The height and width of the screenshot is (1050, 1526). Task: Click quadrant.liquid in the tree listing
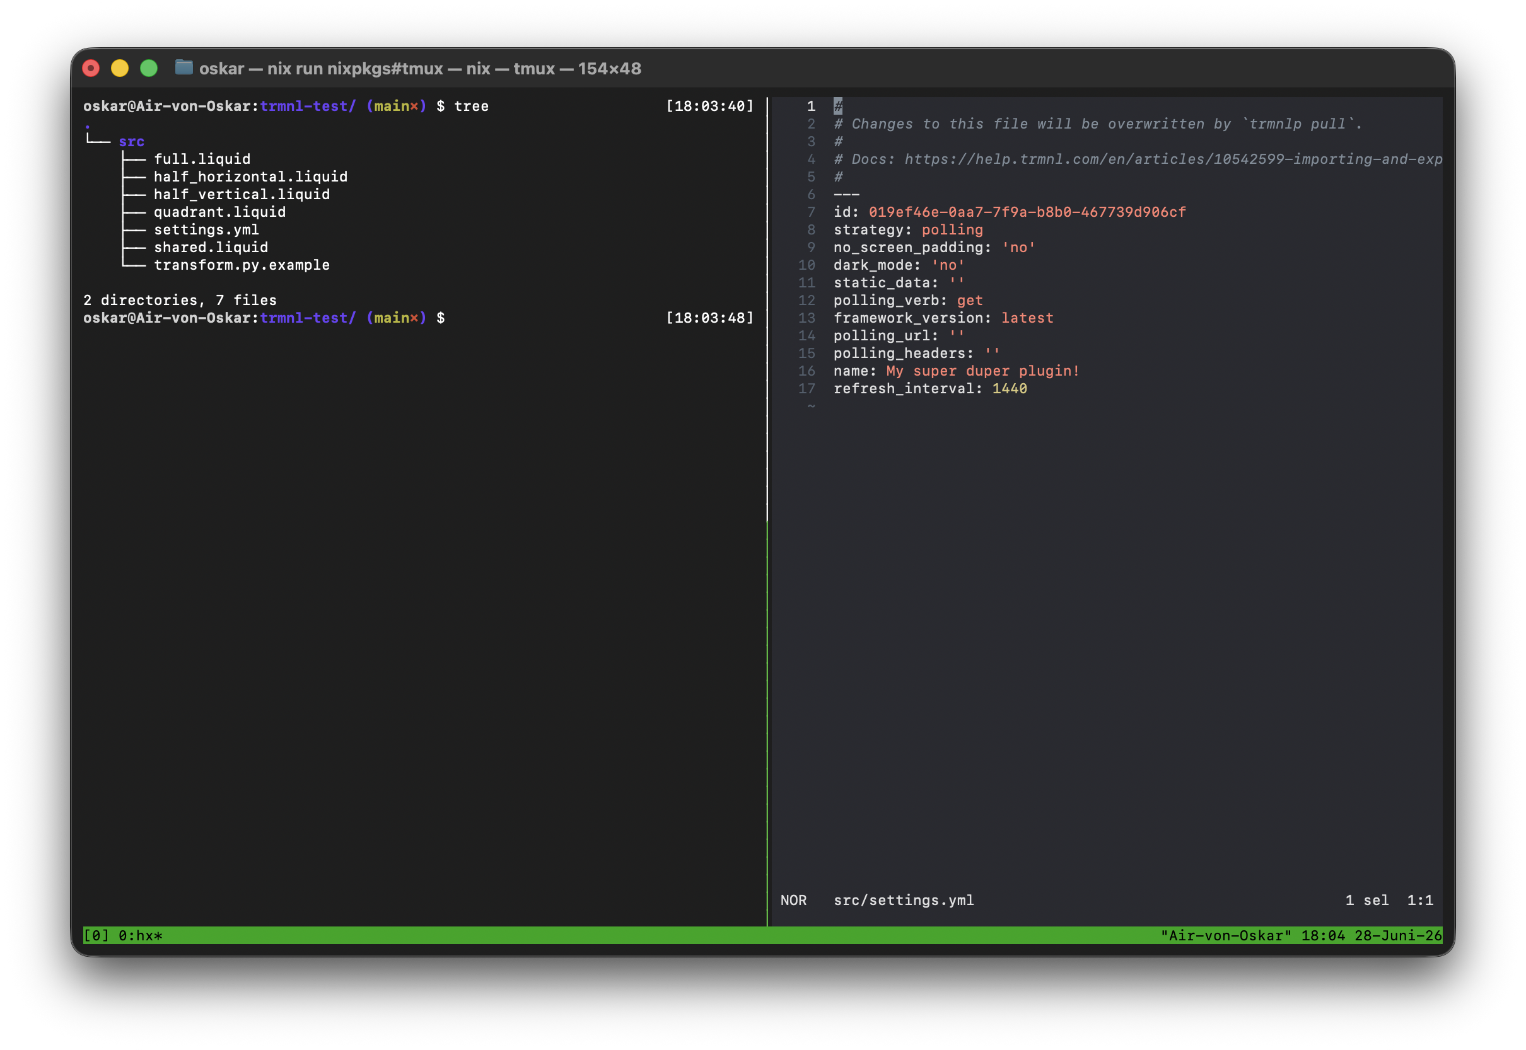pos(220,212)
